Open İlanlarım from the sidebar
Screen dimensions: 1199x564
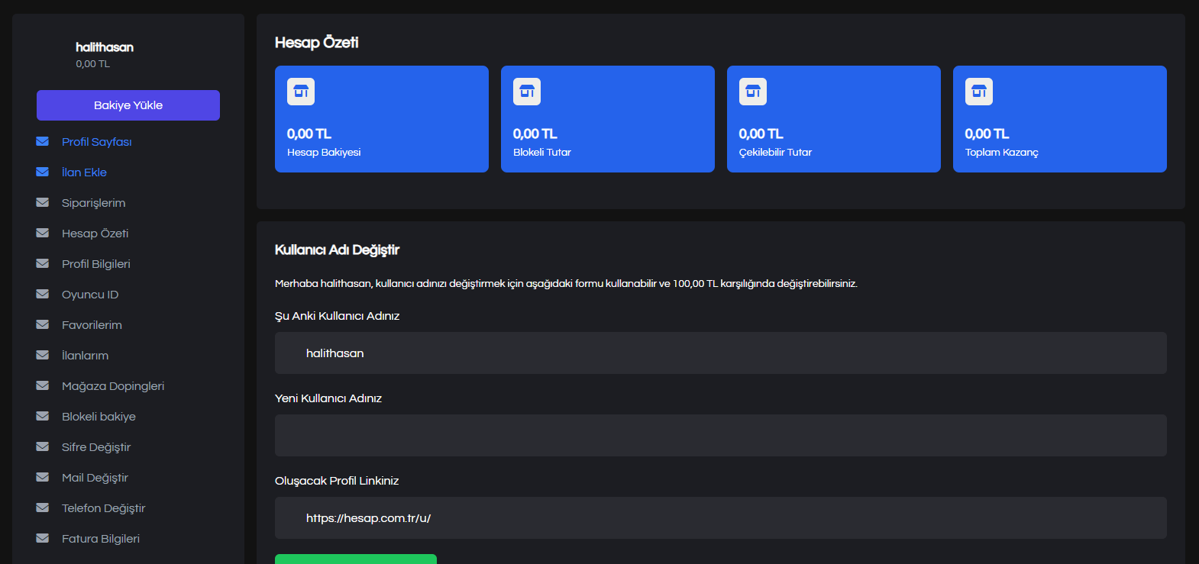click(86, 356)
